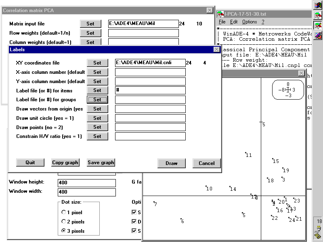The image size is (323, 242).
Task: Click the second ADE-4 icon in right sidebar
Action: (319, 15)
